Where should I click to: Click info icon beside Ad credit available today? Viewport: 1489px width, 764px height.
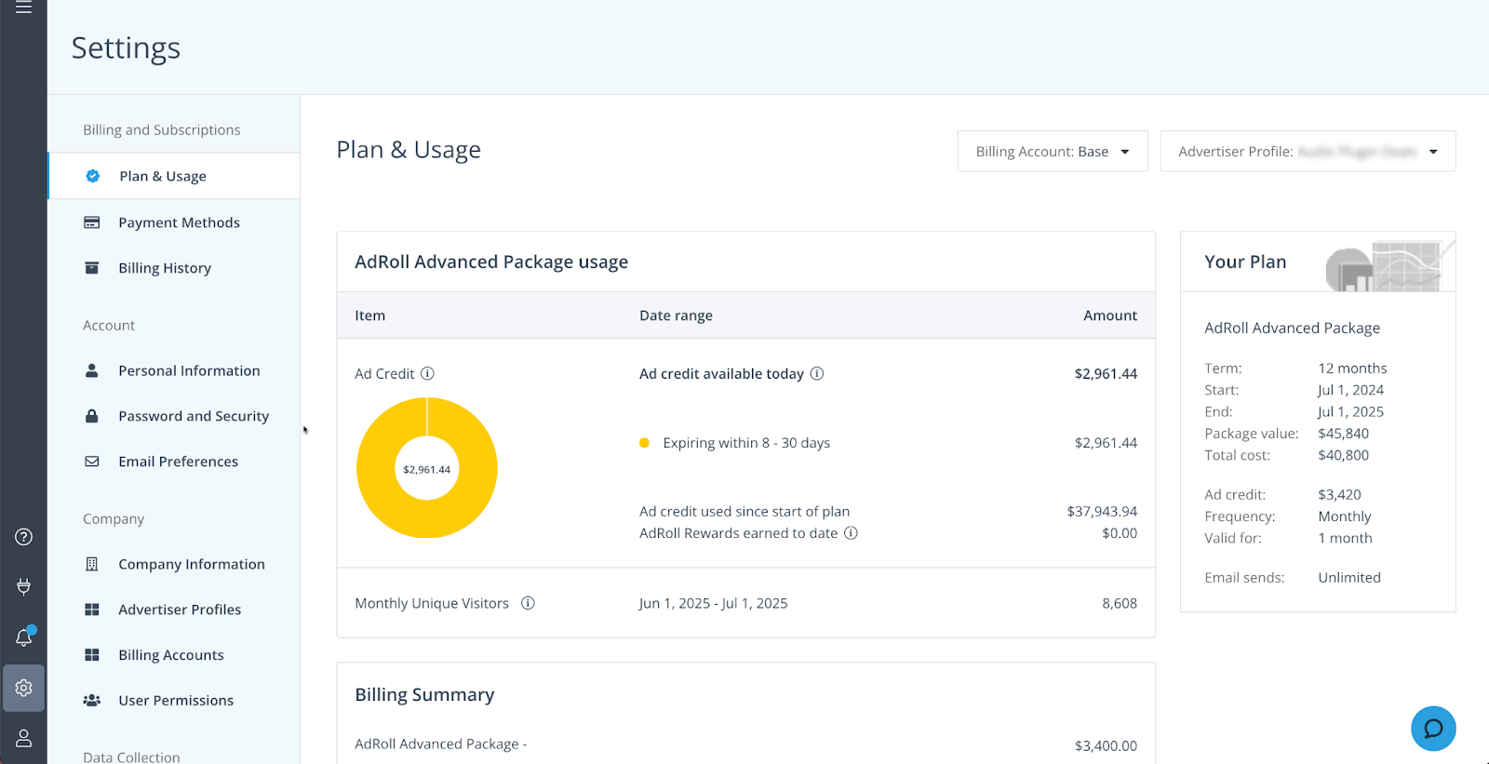click(817, 373)
